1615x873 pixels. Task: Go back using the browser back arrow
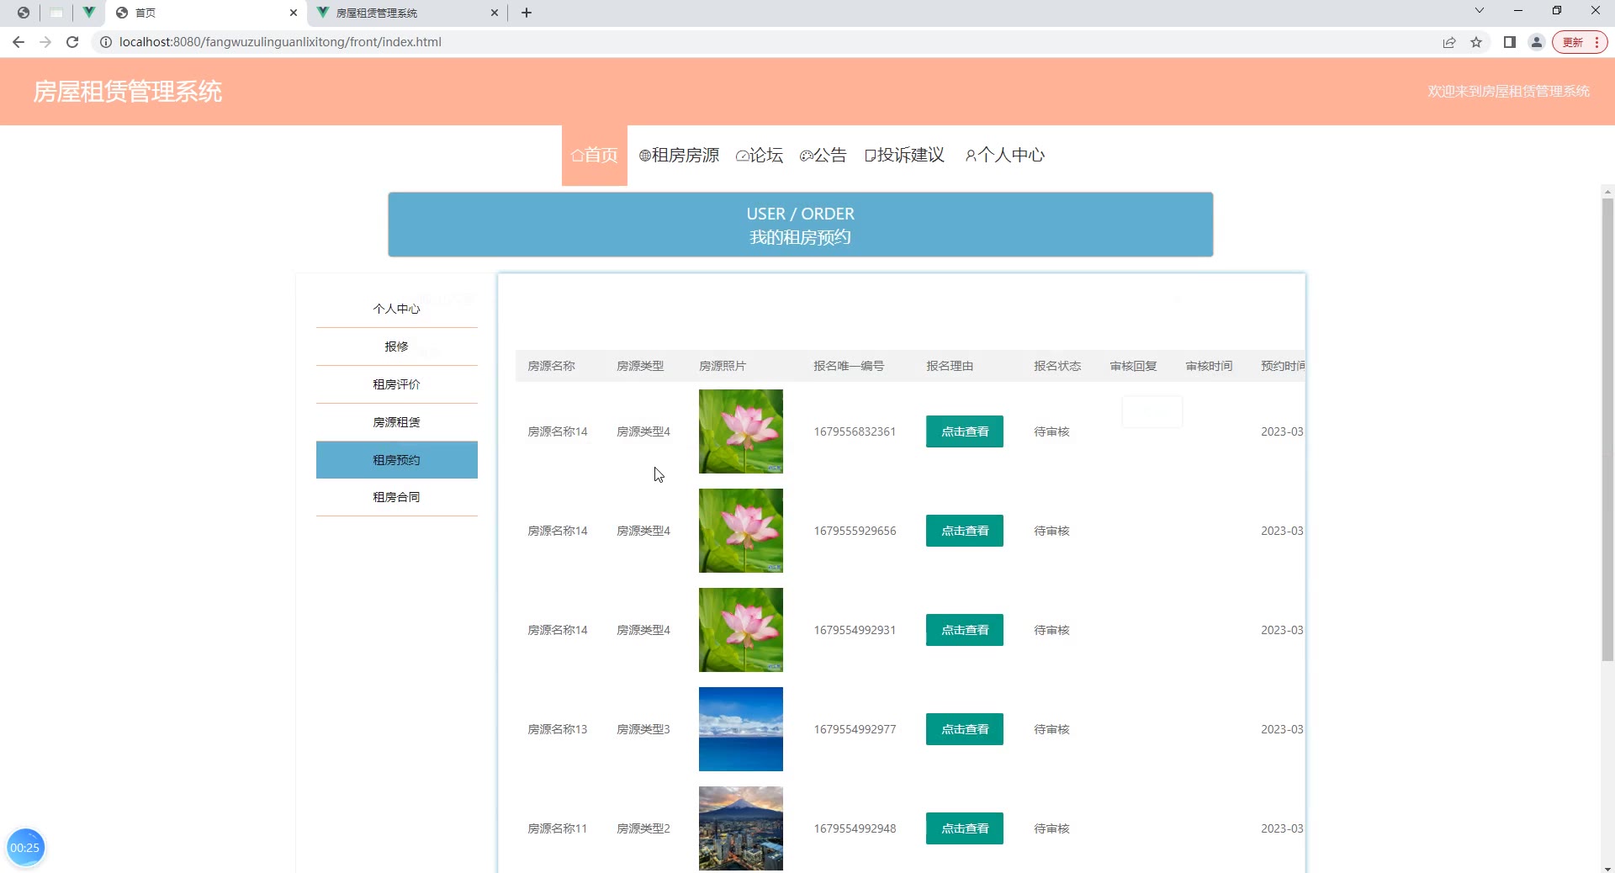point(19,42)
